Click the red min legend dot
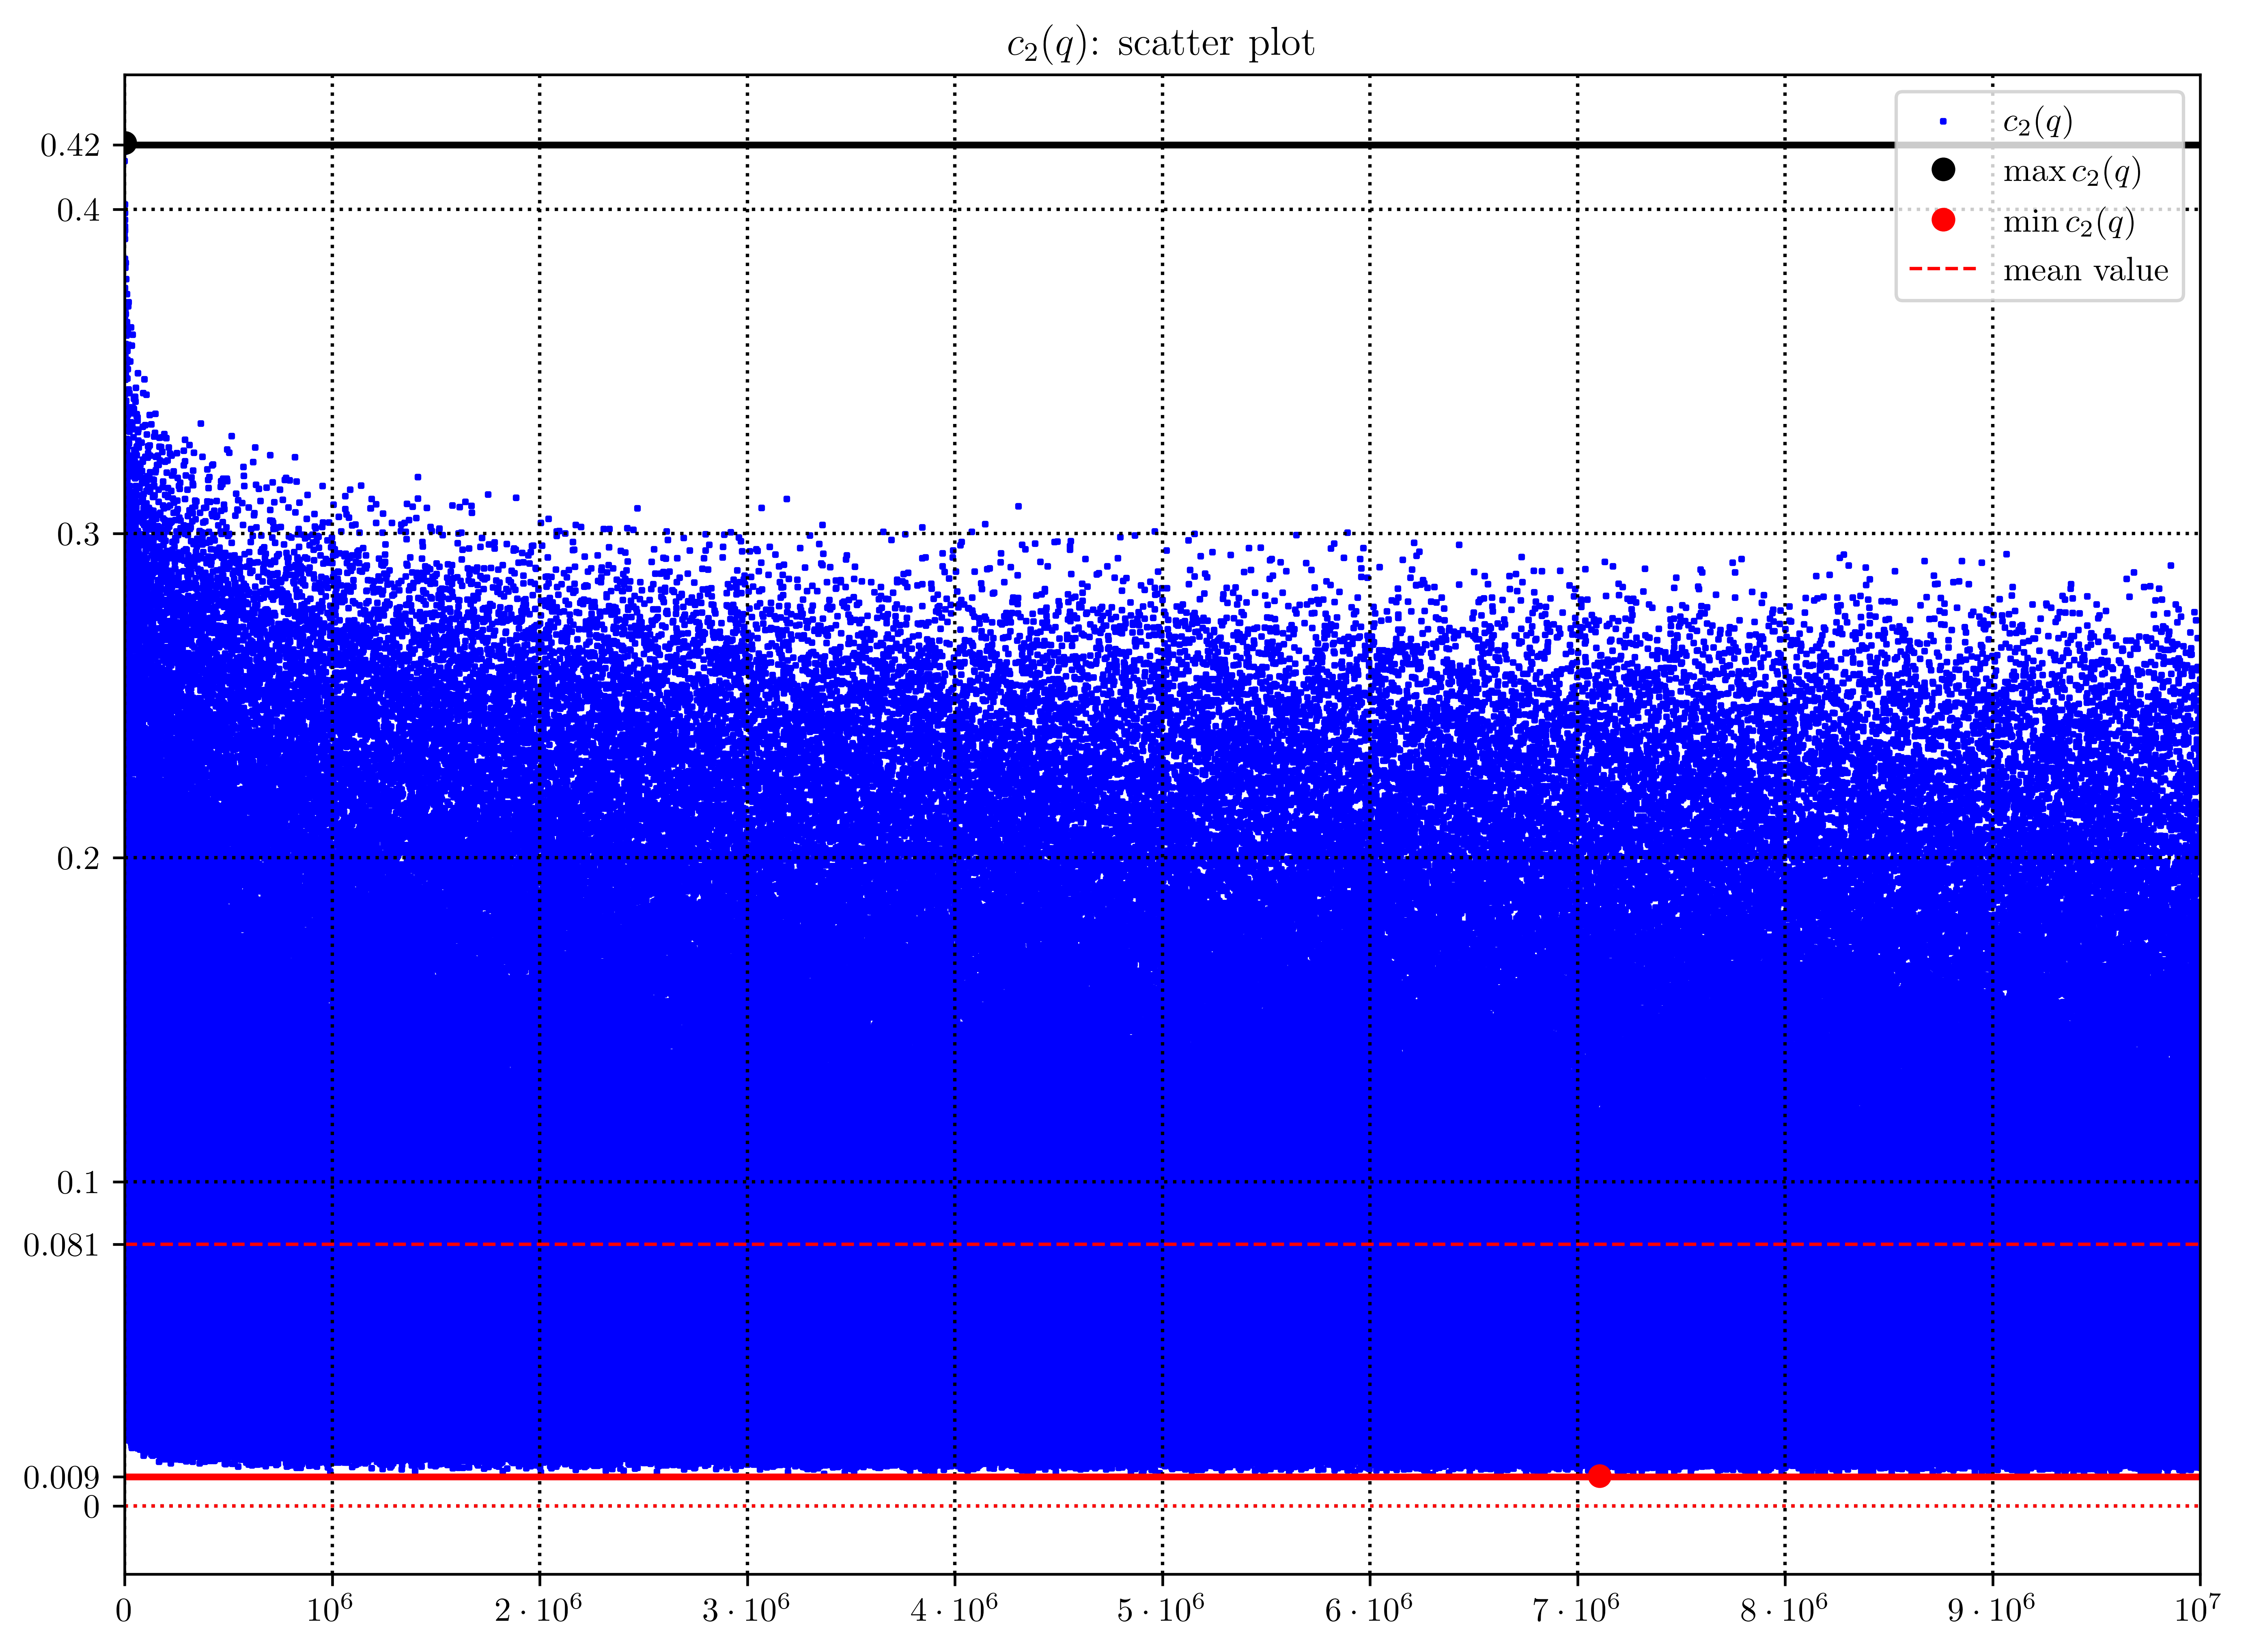The height and width of the screenshot is (1652, 2248). pos(1942,220)
